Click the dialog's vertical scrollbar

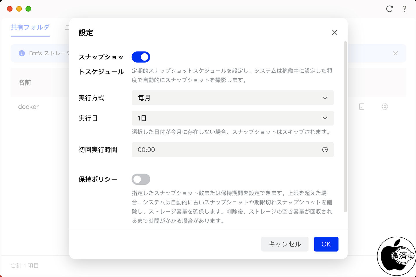point(345,127)
